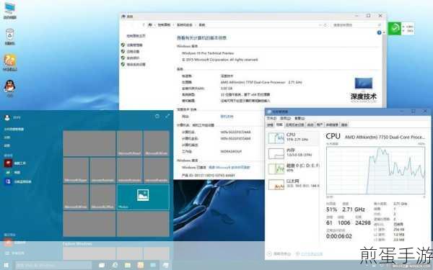Image resolution: width=433 pixels, height=270 pixels.
Task: Select the Memory item in performance list
Action: 293,153
